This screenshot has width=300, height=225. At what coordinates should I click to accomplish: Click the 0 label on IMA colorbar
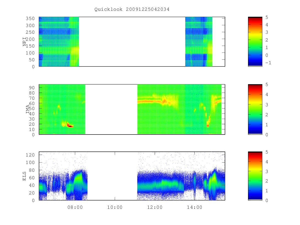coord(267,134)
